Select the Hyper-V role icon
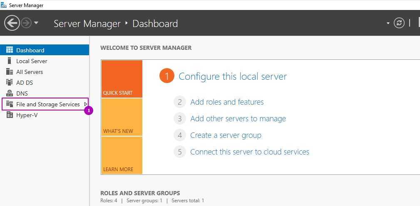The width and height of the screenshot is (420, 206). (9, 115)
